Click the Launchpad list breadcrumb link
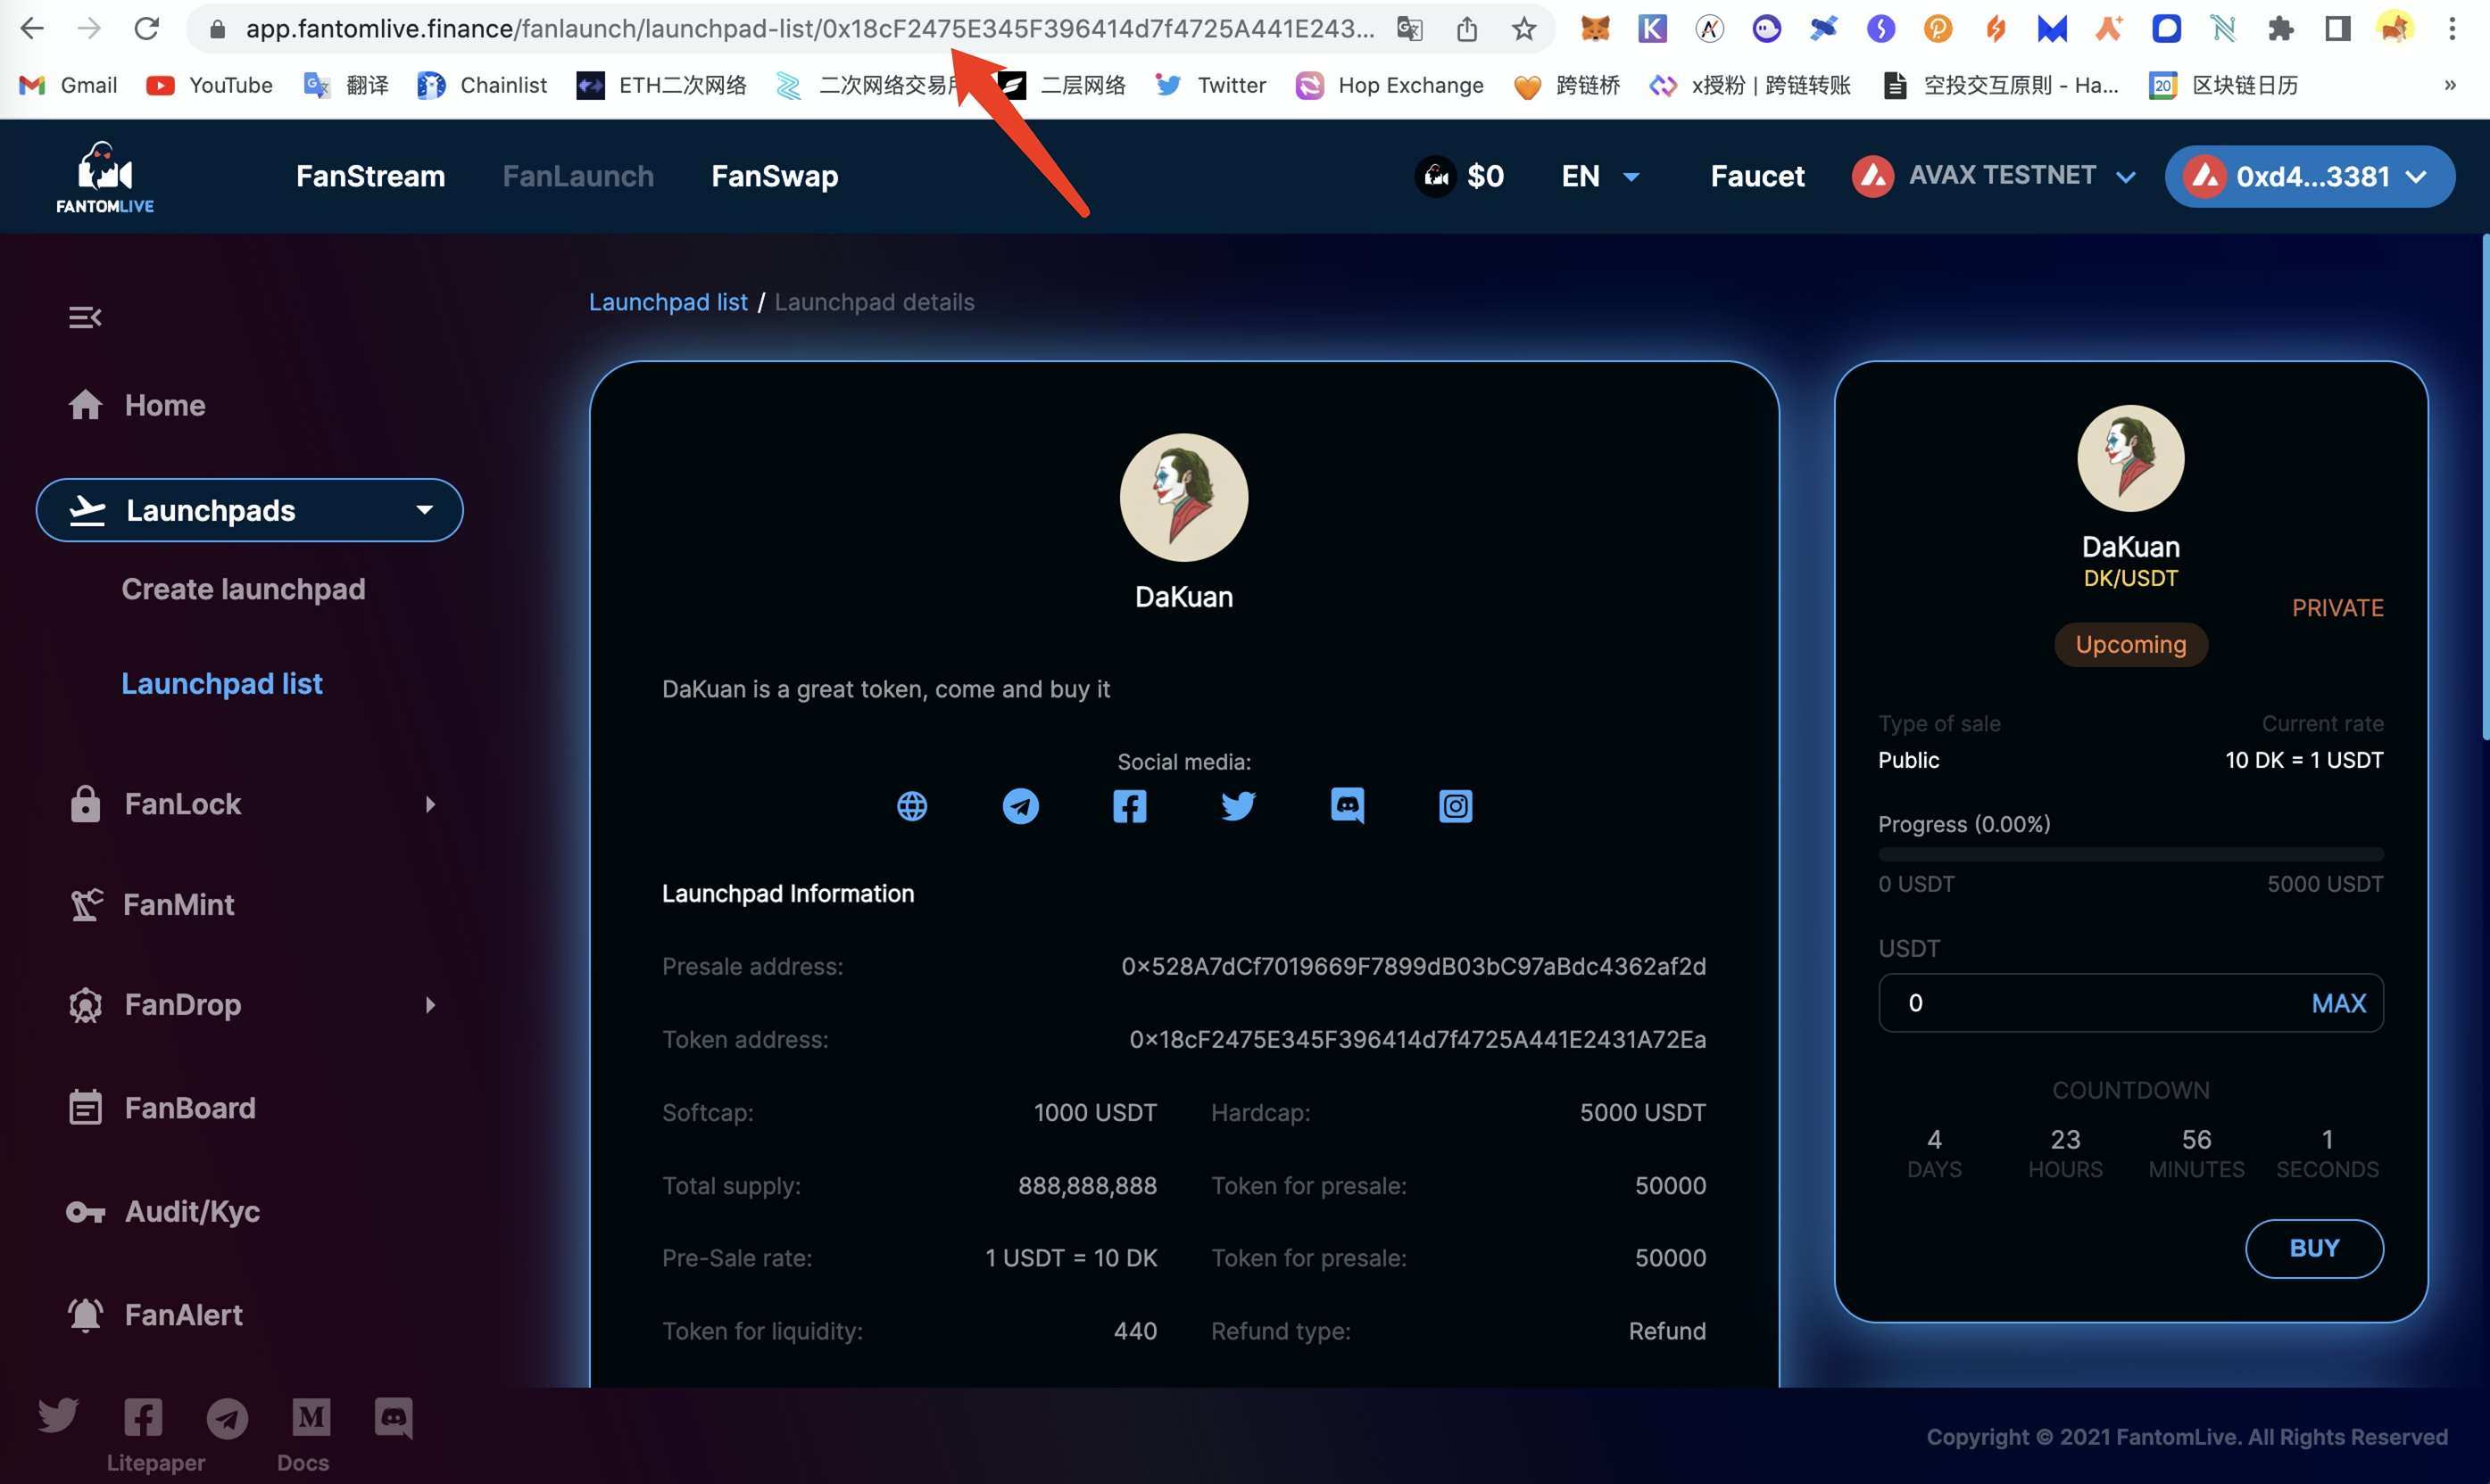This screenshot has height=1484, width=2490. pos(668,302)
